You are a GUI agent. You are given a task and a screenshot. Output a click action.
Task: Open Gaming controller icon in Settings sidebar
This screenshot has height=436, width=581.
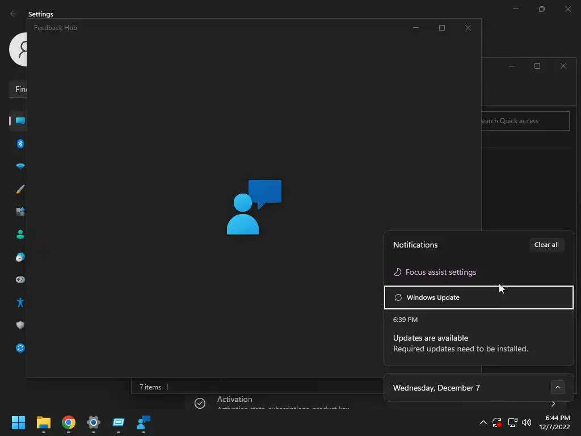click(x=20, y=279)
